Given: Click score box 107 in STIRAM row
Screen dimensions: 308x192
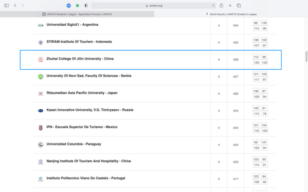Looking at the screenshot, I should click(256, 45).
